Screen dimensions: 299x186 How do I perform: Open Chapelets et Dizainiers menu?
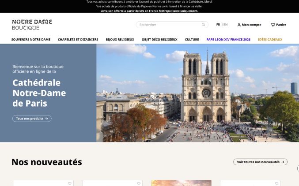pyautogui.click(x=78, y=39)
